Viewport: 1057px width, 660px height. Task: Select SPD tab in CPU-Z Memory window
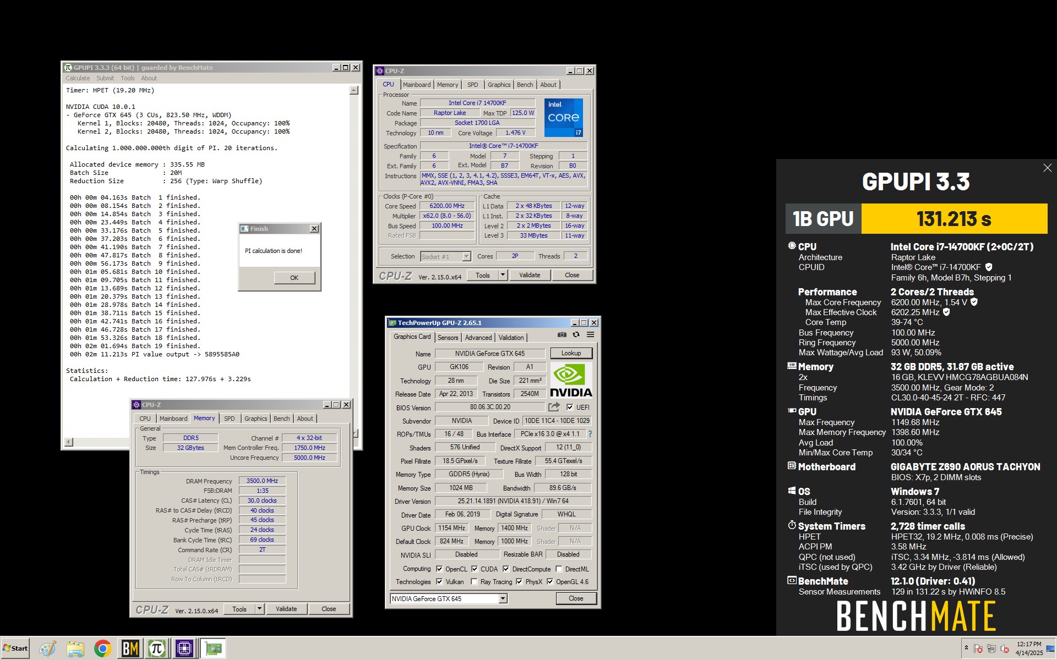pos(230,419)
